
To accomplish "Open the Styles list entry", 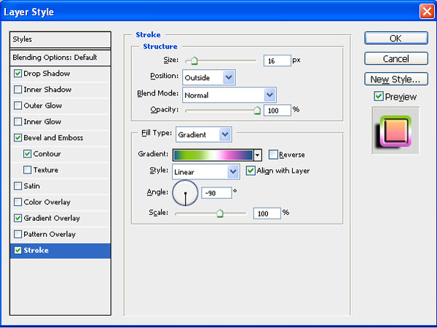I will [60, 39].
